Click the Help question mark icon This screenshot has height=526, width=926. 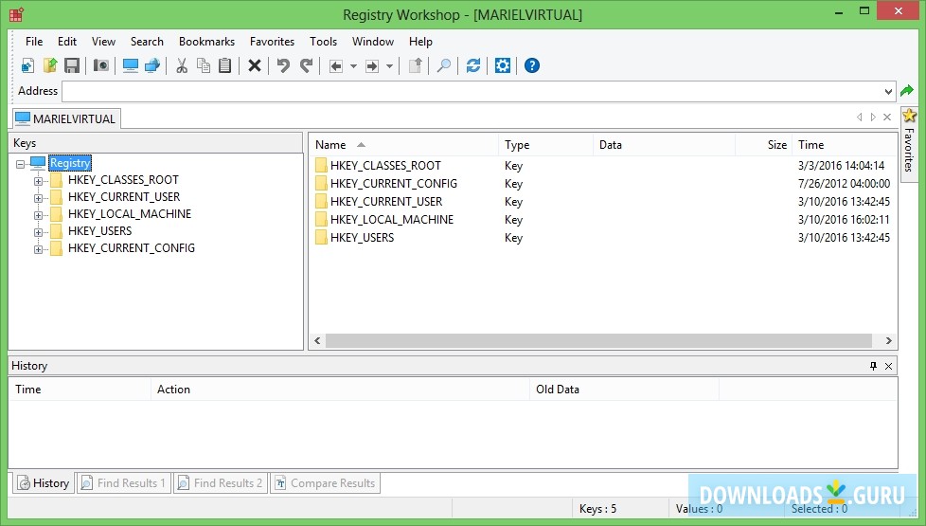click(532, 65)
